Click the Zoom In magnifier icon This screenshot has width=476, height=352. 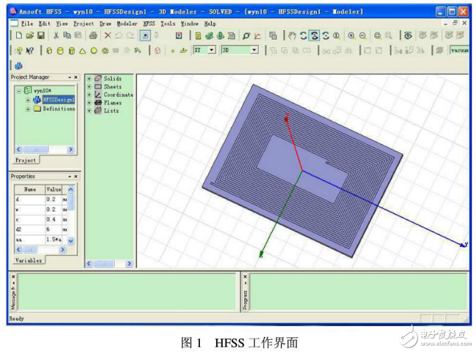[x=352, y=35]
